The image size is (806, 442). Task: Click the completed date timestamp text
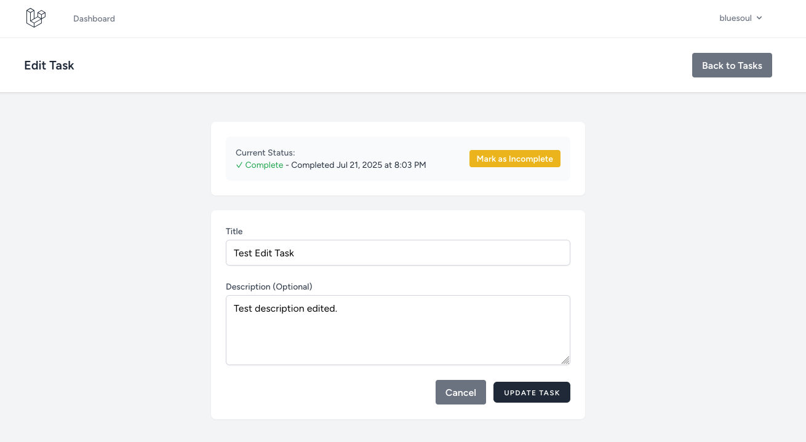point(359,165)
